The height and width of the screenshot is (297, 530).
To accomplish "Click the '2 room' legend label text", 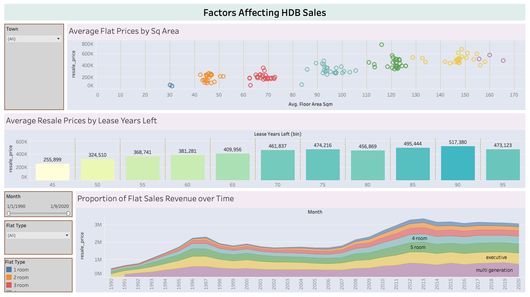I will tap(21, 278).
